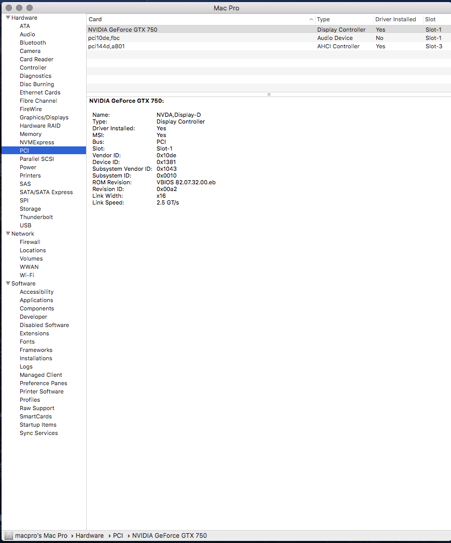This screenshot has width=451, height=543.
Task: Click the Device ID value 0x1381
Action: (166, 162)
